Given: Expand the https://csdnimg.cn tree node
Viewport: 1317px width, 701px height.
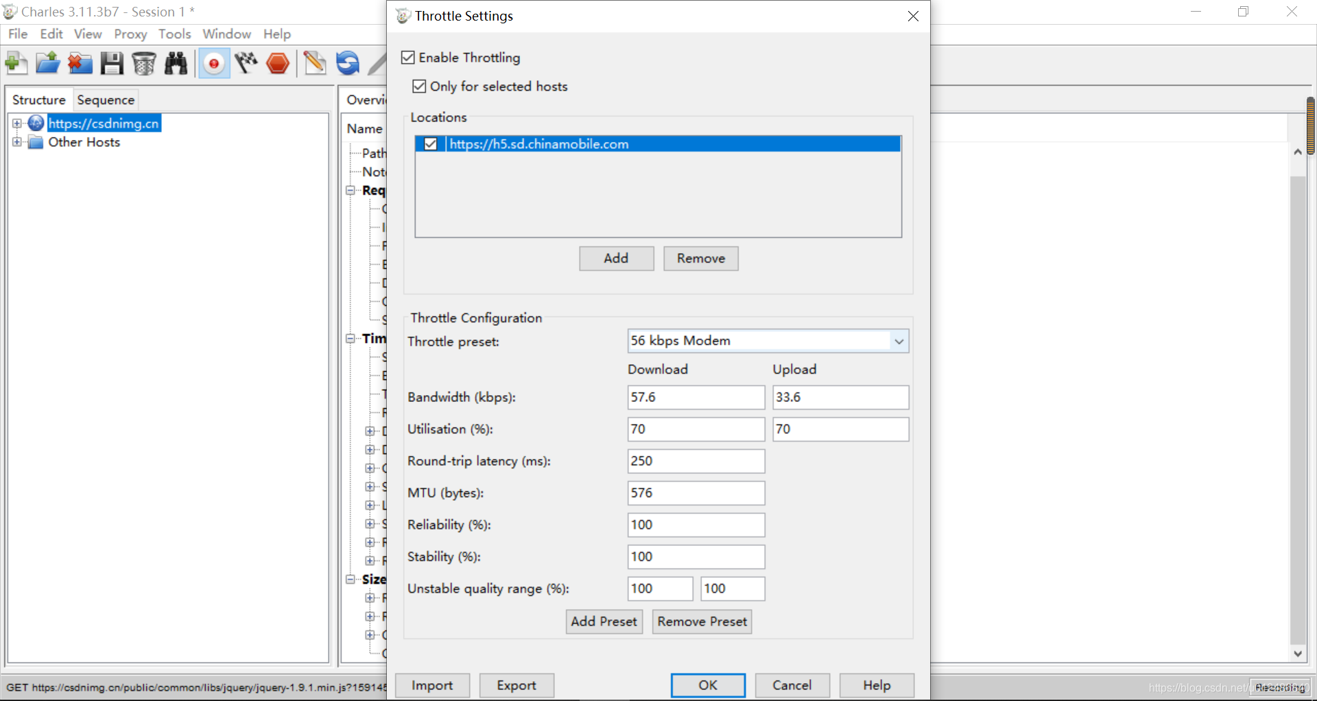Looking at the screenshot, I should point(17,123).
